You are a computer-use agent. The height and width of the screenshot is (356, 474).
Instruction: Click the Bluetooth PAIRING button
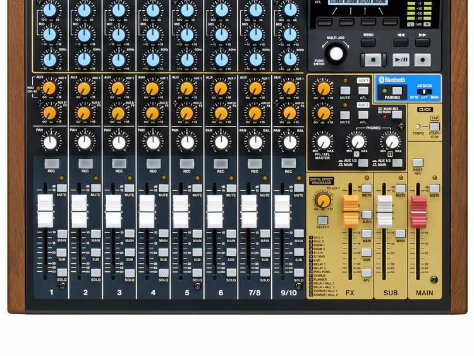click(x=397, y=91)
